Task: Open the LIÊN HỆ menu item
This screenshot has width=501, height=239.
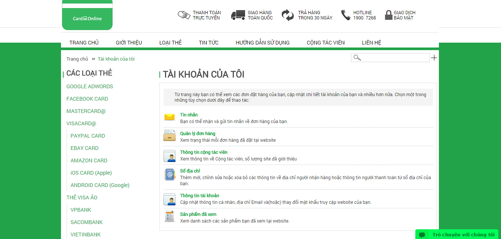Action: click(372, 43)
